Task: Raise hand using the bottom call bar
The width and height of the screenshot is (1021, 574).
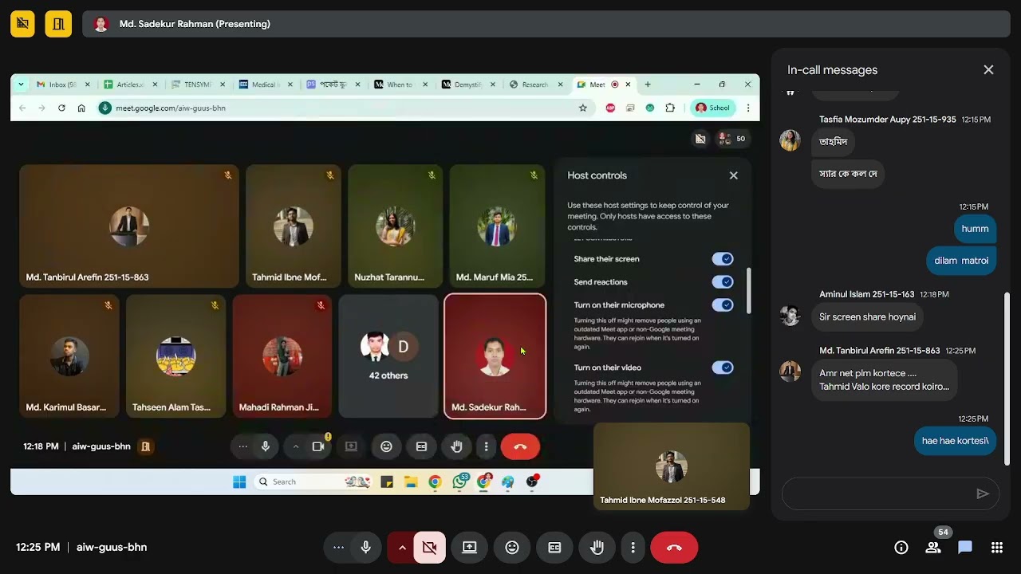Action: 597,548
